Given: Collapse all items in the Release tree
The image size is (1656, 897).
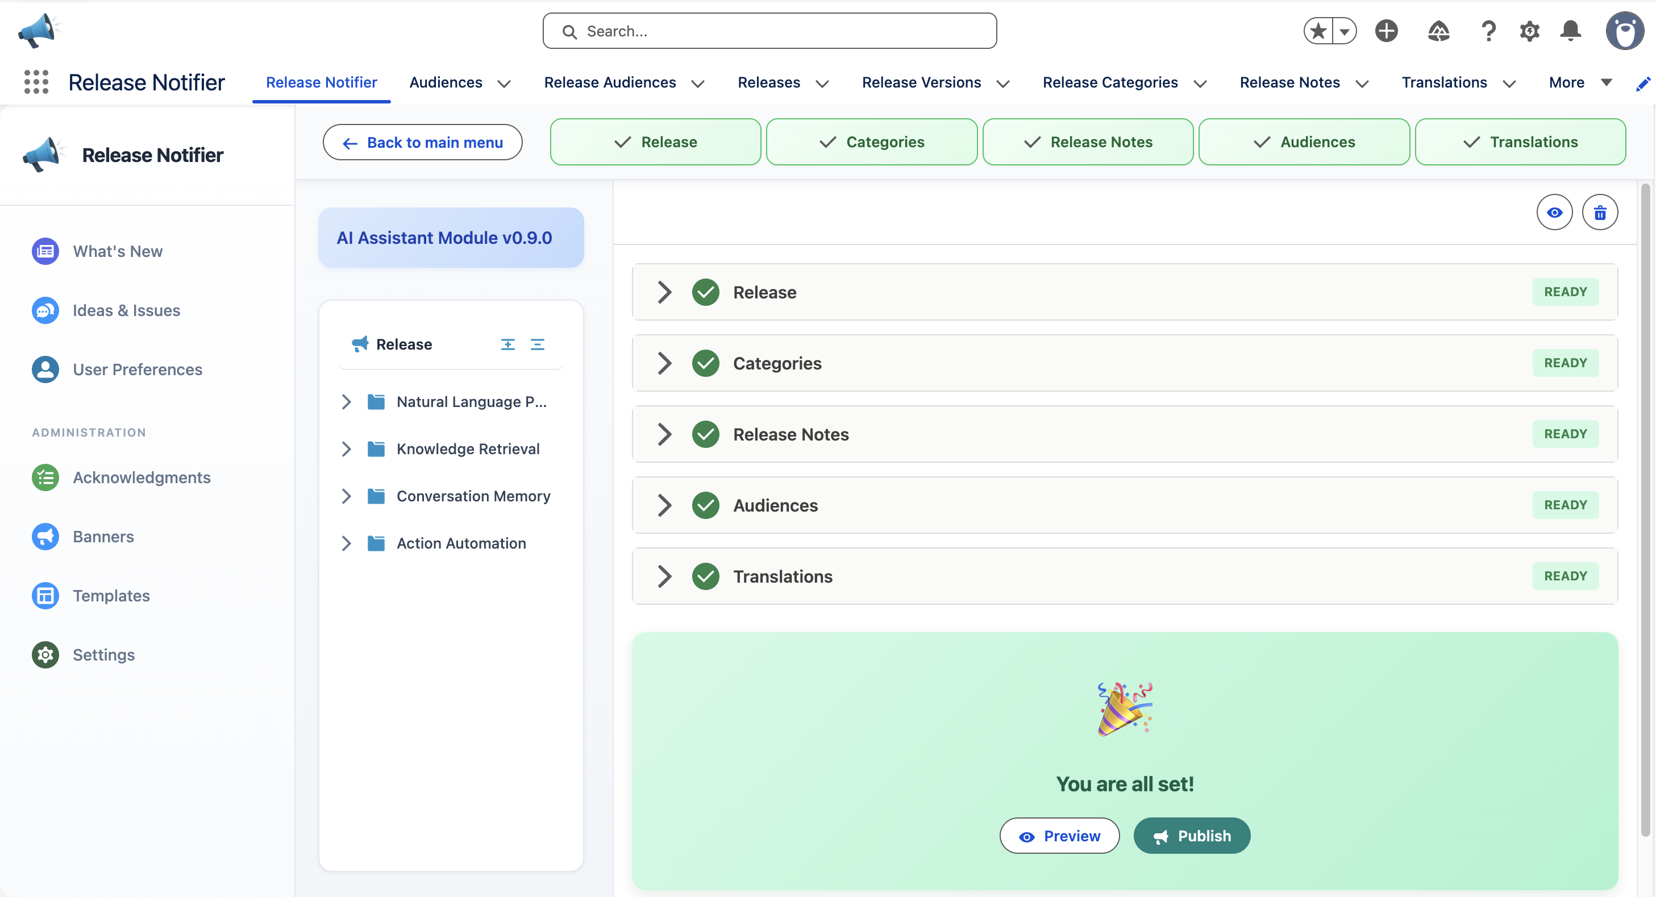Looking at the screenshot, I should [x=538, y=344].
